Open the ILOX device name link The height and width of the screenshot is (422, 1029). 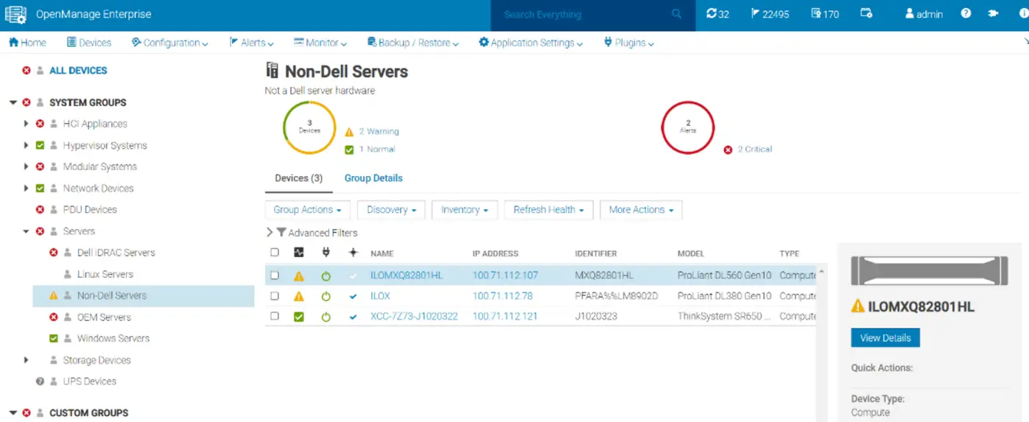point(380,296)
